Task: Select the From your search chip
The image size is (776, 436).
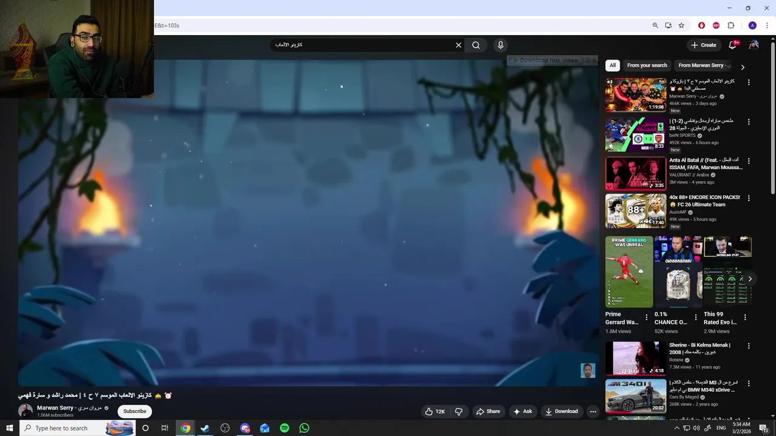Action: pyautogui.click(x=647, y=65)
